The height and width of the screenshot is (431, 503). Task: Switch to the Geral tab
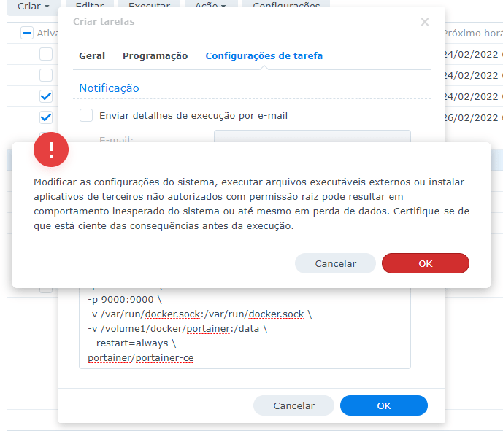(x=92, y=55)
